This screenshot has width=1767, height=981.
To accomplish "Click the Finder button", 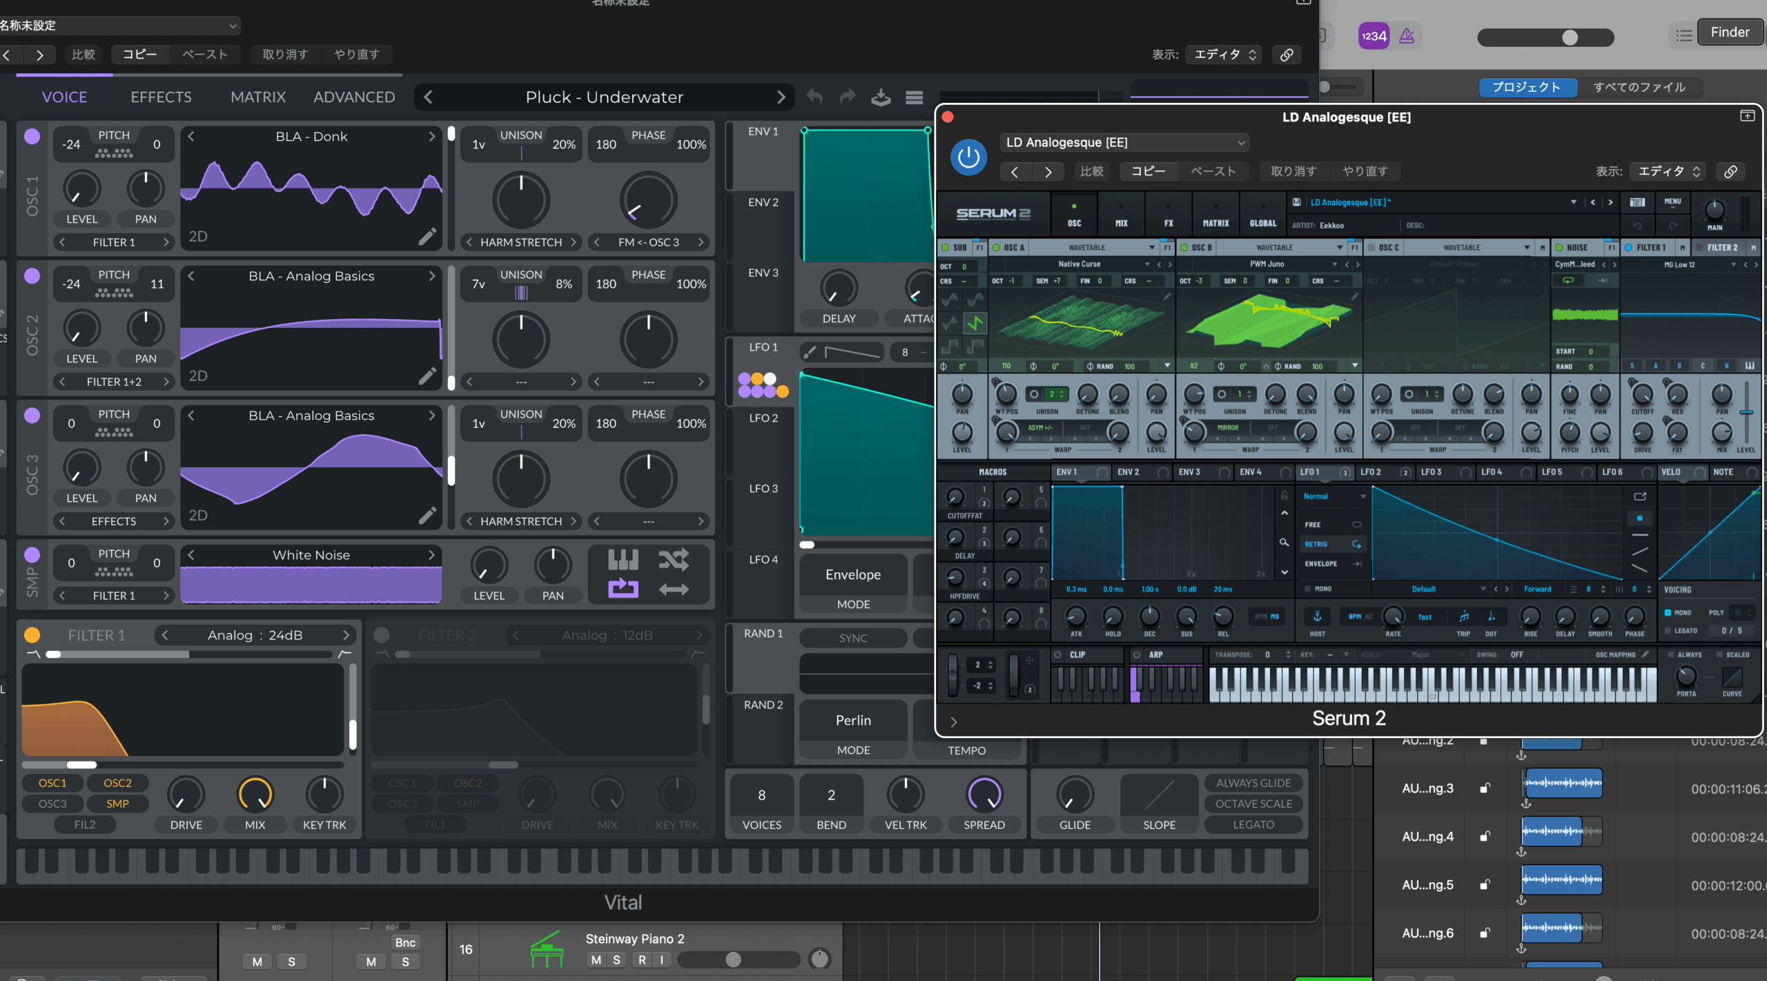I will pos(1730,32).
